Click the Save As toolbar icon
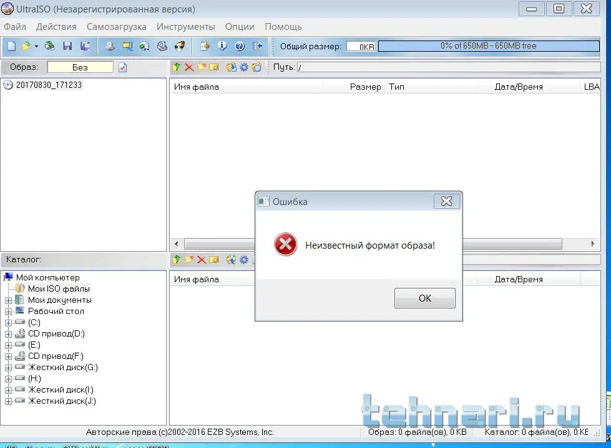The height and width of the screenshot is (448, 611). 85,46
